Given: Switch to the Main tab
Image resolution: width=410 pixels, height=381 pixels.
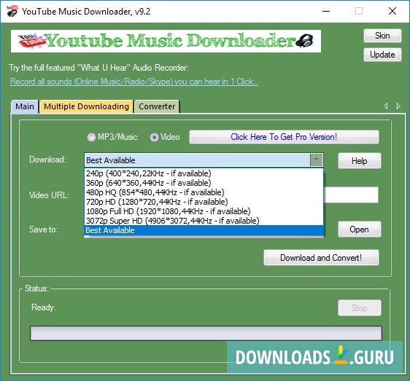Looking at the screenshot, I should [25, 106].
